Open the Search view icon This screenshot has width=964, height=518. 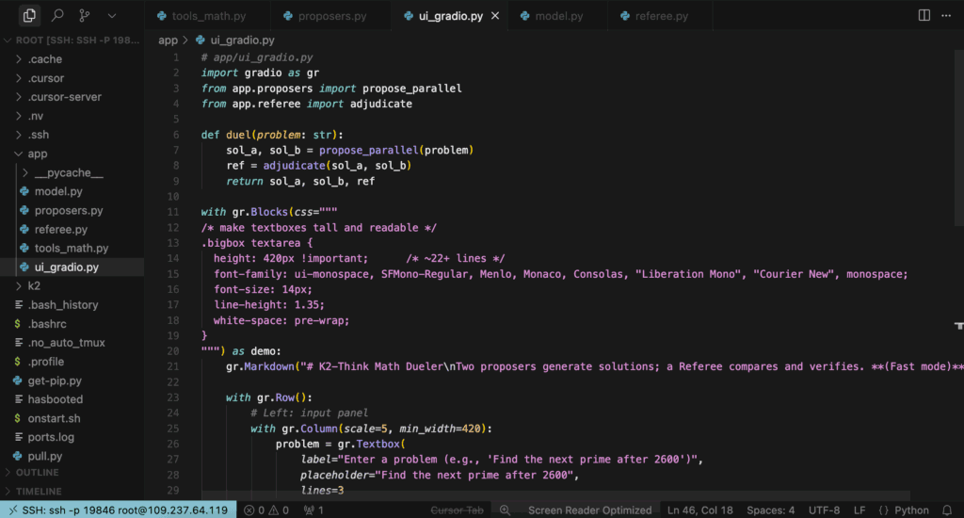[57, 16]
